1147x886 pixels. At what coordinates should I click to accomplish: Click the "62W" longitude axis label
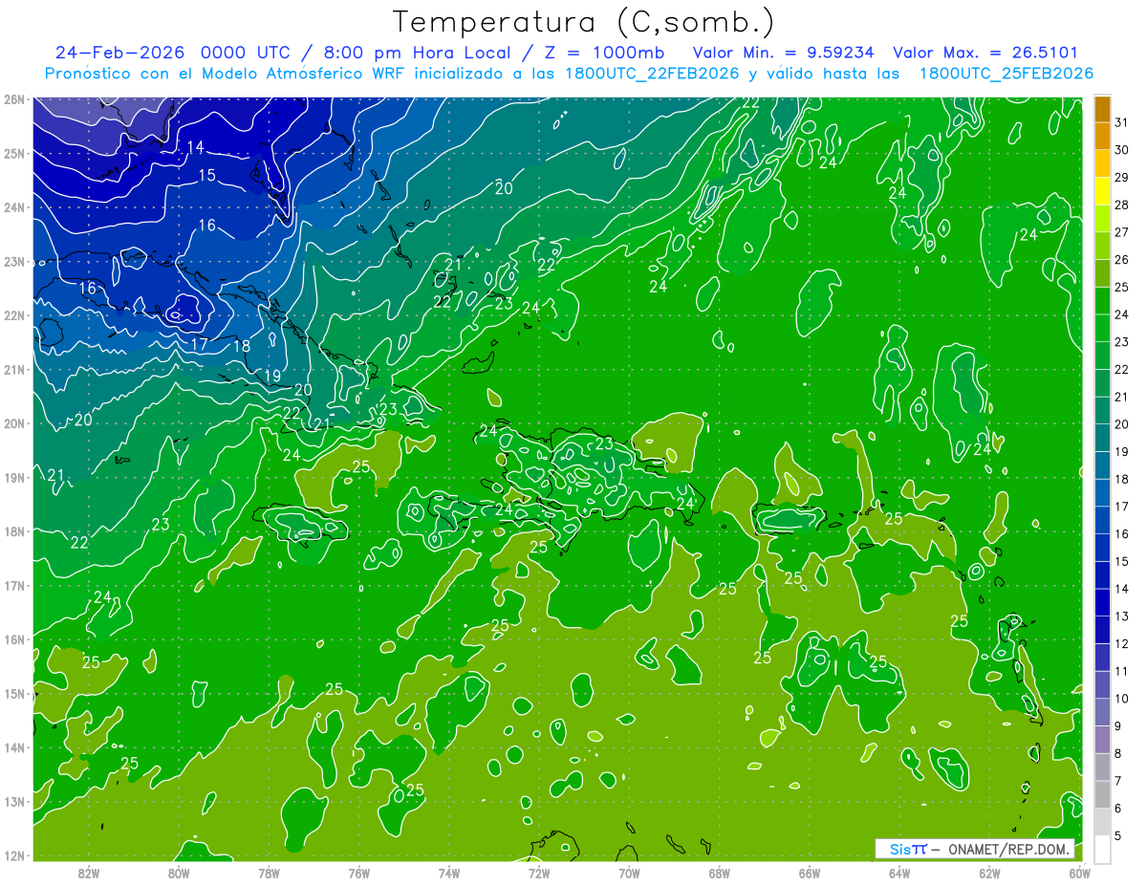(989, 872)
